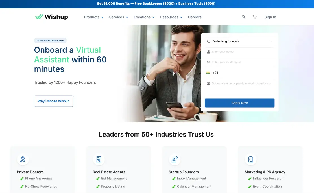Image resolution: width=314 pixels, height=193 pixels.
Task: Click the Sign In link
Action: [270, 17]
